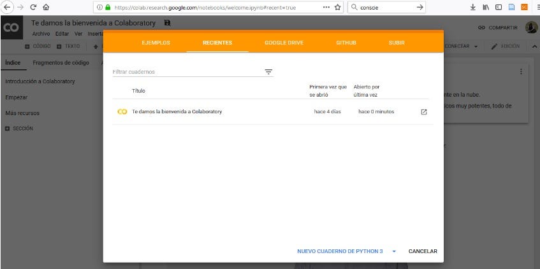Click the browser search box
540x269 pixels.
[x=386, y=7]
